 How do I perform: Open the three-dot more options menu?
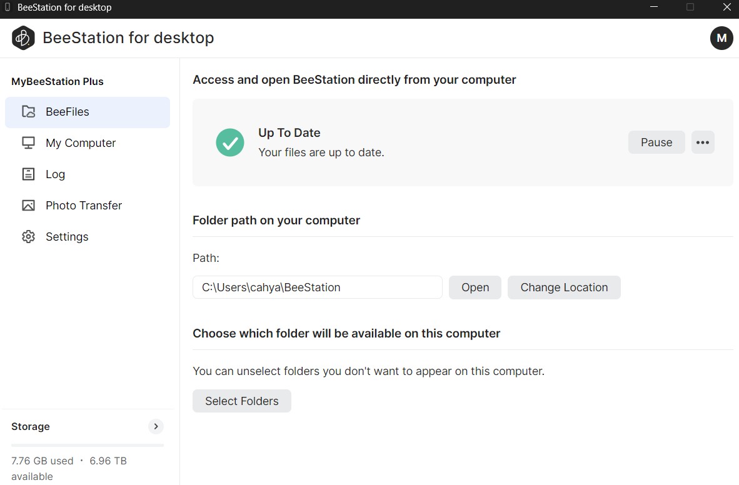click(703, 142)
